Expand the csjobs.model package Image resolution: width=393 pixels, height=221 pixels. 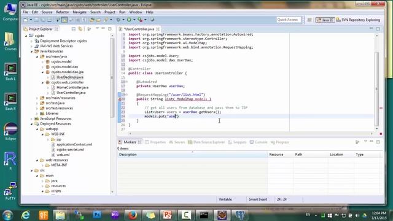click(42, 61)
